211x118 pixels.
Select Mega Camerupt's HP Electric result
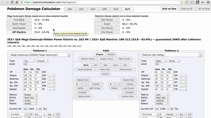tap(19, 32)
